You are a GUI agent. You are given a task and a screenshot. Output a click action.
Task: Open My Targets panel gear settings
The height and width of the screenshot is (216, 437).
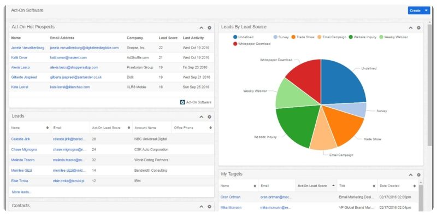pos(418,175)
